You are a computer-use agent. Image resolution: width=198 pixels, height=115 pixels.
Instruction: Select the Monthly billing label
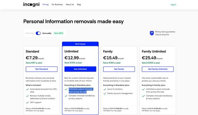pos(30,33)
